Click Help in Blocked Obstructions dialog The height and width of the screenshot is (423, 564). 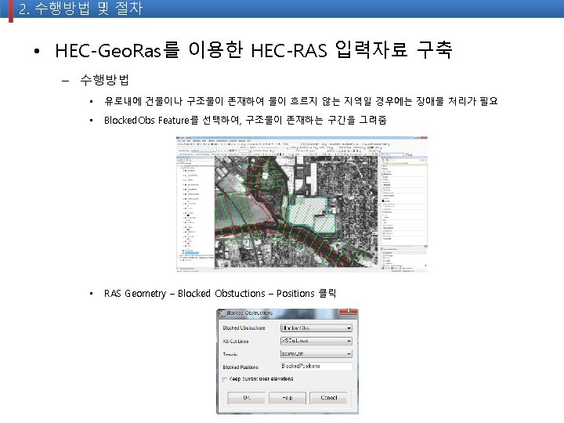point(287,398)
